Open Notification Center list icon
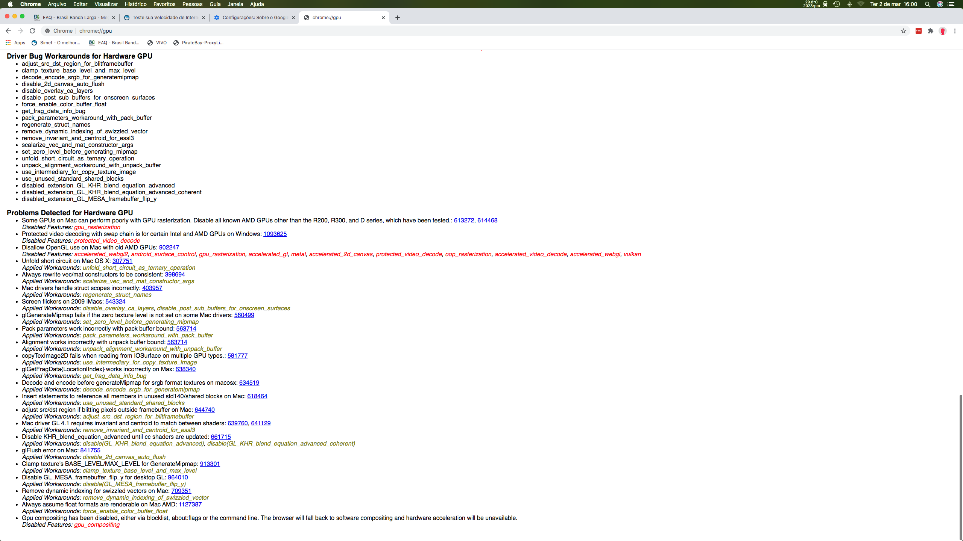 951,4
